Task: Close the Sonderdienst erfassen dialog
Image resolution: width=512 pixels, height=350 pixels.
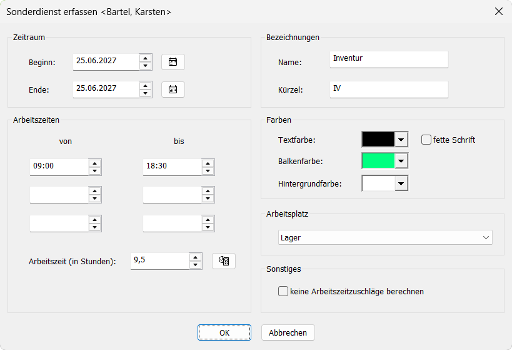Action: [x=499, y=11]
